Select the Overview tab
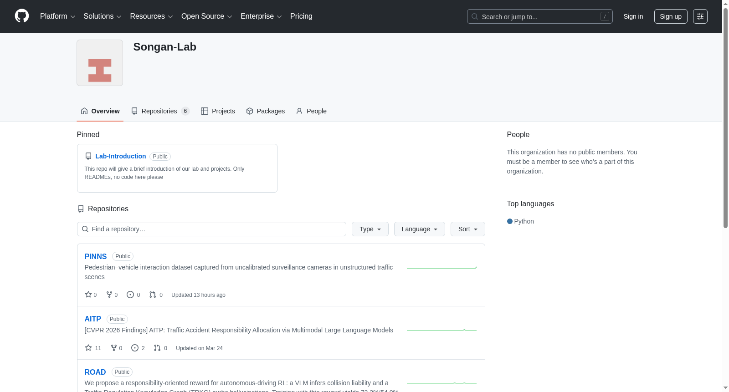Screen dimensions: 729x392 pyautogui.click(x=100, y=111)
